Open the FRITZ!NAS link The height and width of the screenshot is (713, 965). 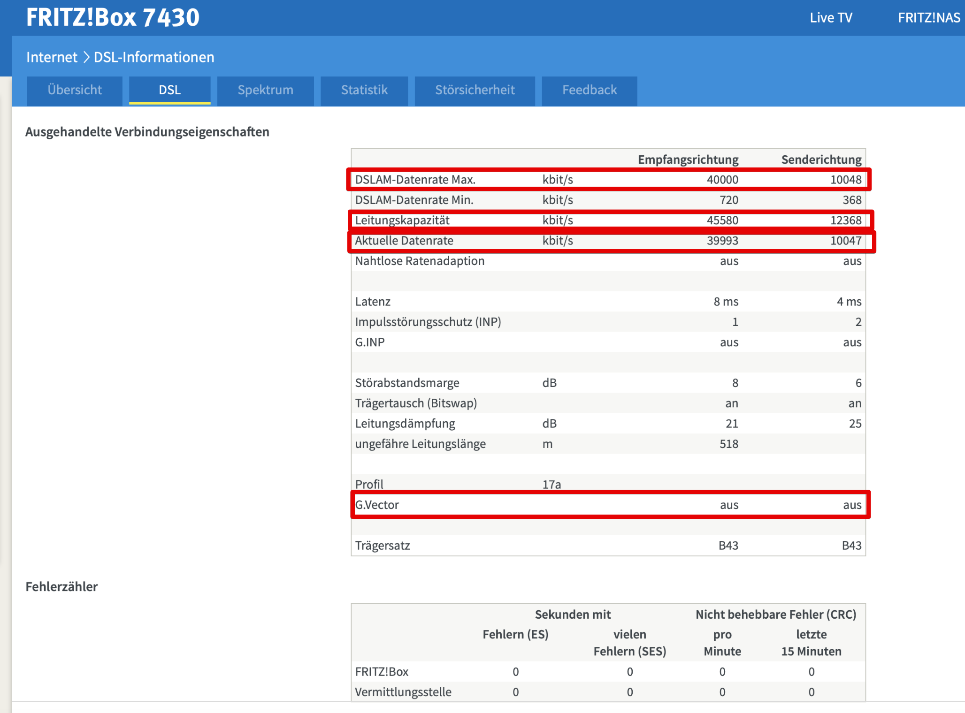tap(929, 18)
